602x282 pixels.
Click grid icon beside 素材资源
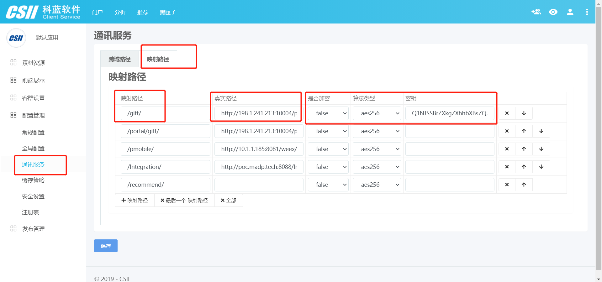(x=13, y=62)
